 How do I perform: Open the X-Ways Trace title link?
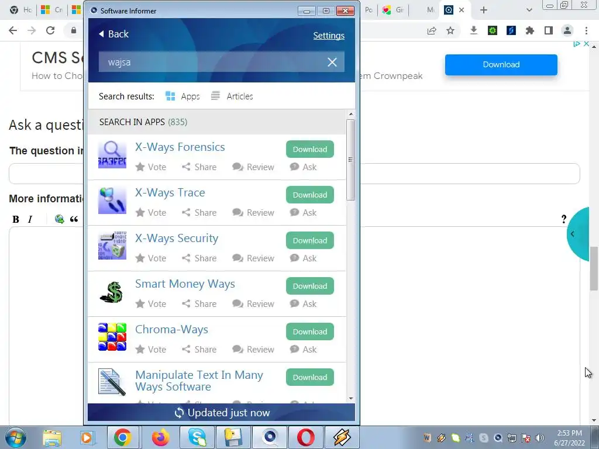(170, 193)
